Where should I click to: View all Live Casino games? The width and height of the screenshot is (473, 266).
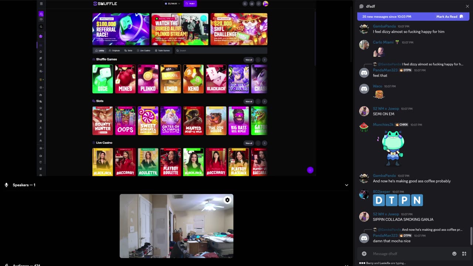[249, 143]
